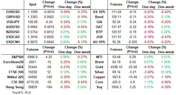Click the Spot column header
This screenshot has width=176, height=95.
[x=33, y=4]
